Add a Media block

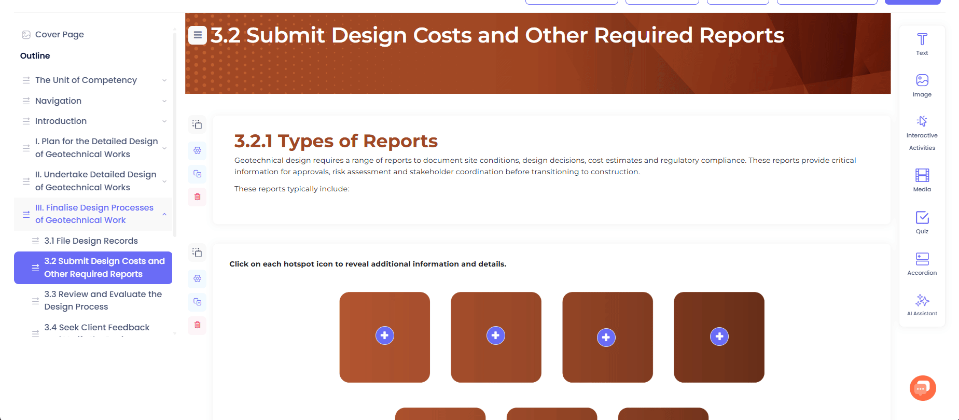pos(922,180)
